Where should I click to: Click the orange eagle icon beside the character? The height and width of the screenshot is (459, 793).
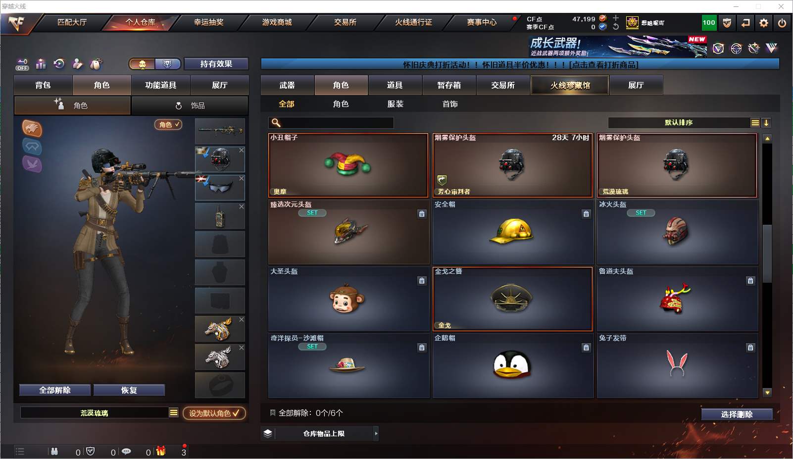pos(32,129)
